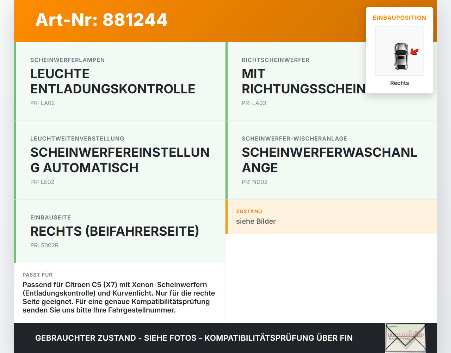451x353 pixels.
Task: Click the Rechts caption under the car image
Action: pyautogui.click(x=400, y=83)
